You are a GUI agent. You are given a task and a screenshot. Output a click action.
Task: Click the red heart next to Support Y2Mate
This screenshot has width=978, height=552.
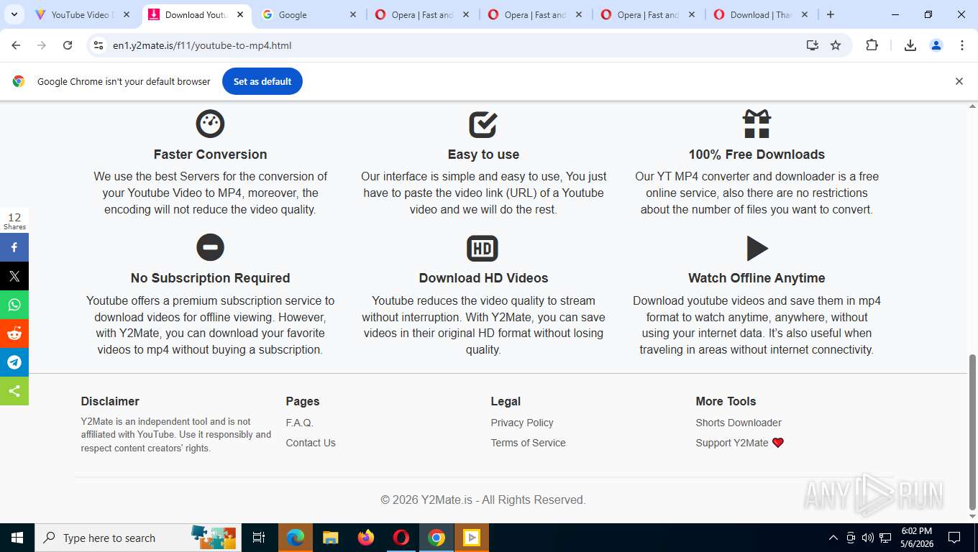(x=777, y=443)
